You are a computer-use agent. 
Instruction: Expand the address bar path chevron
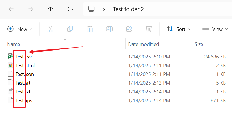[x=104, y=9]
